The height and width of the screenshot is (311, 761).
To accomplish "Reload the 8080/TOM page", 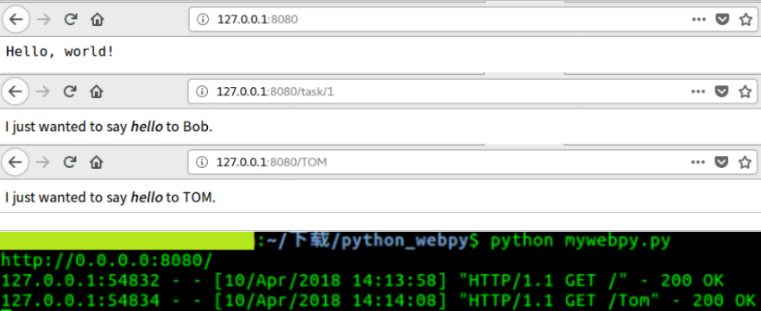I will [71, 162].
